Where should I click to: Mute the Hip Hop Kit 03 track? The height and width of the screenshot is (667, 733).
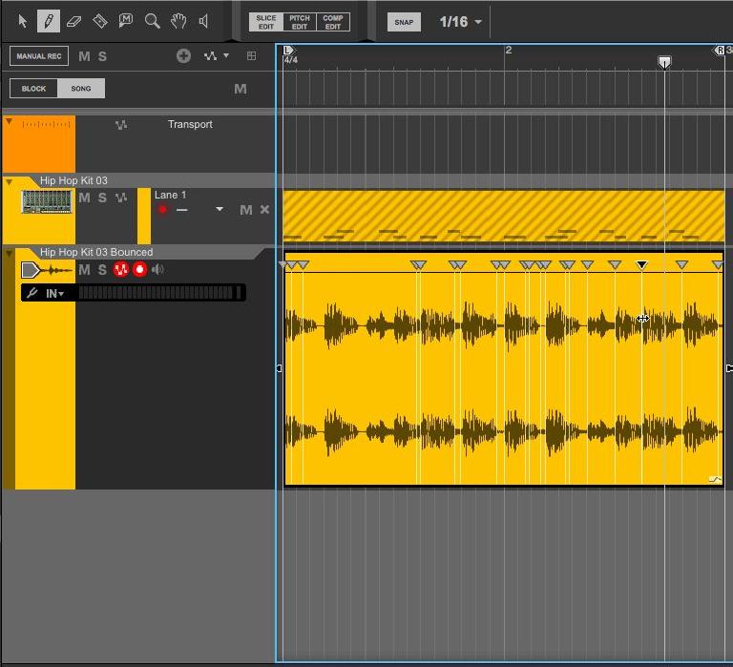click(x=84, y=198)
